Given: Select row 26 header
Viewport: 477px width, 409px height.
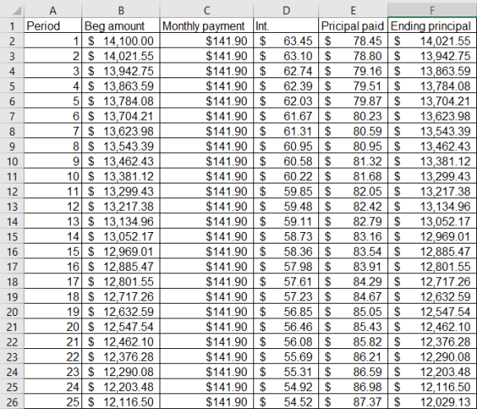Looking at the screenshot, I should [x=12, y=402].
